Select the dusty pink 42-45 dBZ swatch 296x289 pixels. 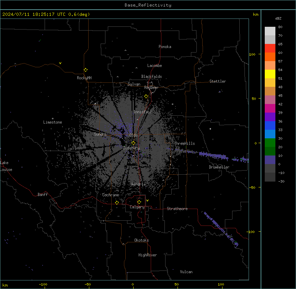pos(270,100)
